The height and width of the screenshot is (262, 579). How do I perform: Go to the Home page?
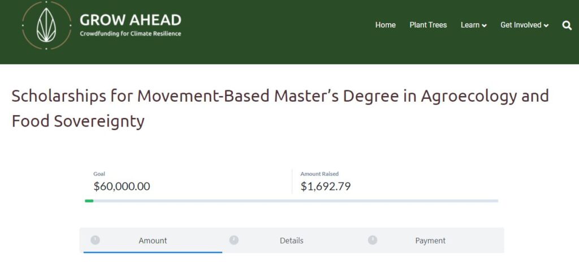pyautogui.click(x=386, y=25)
